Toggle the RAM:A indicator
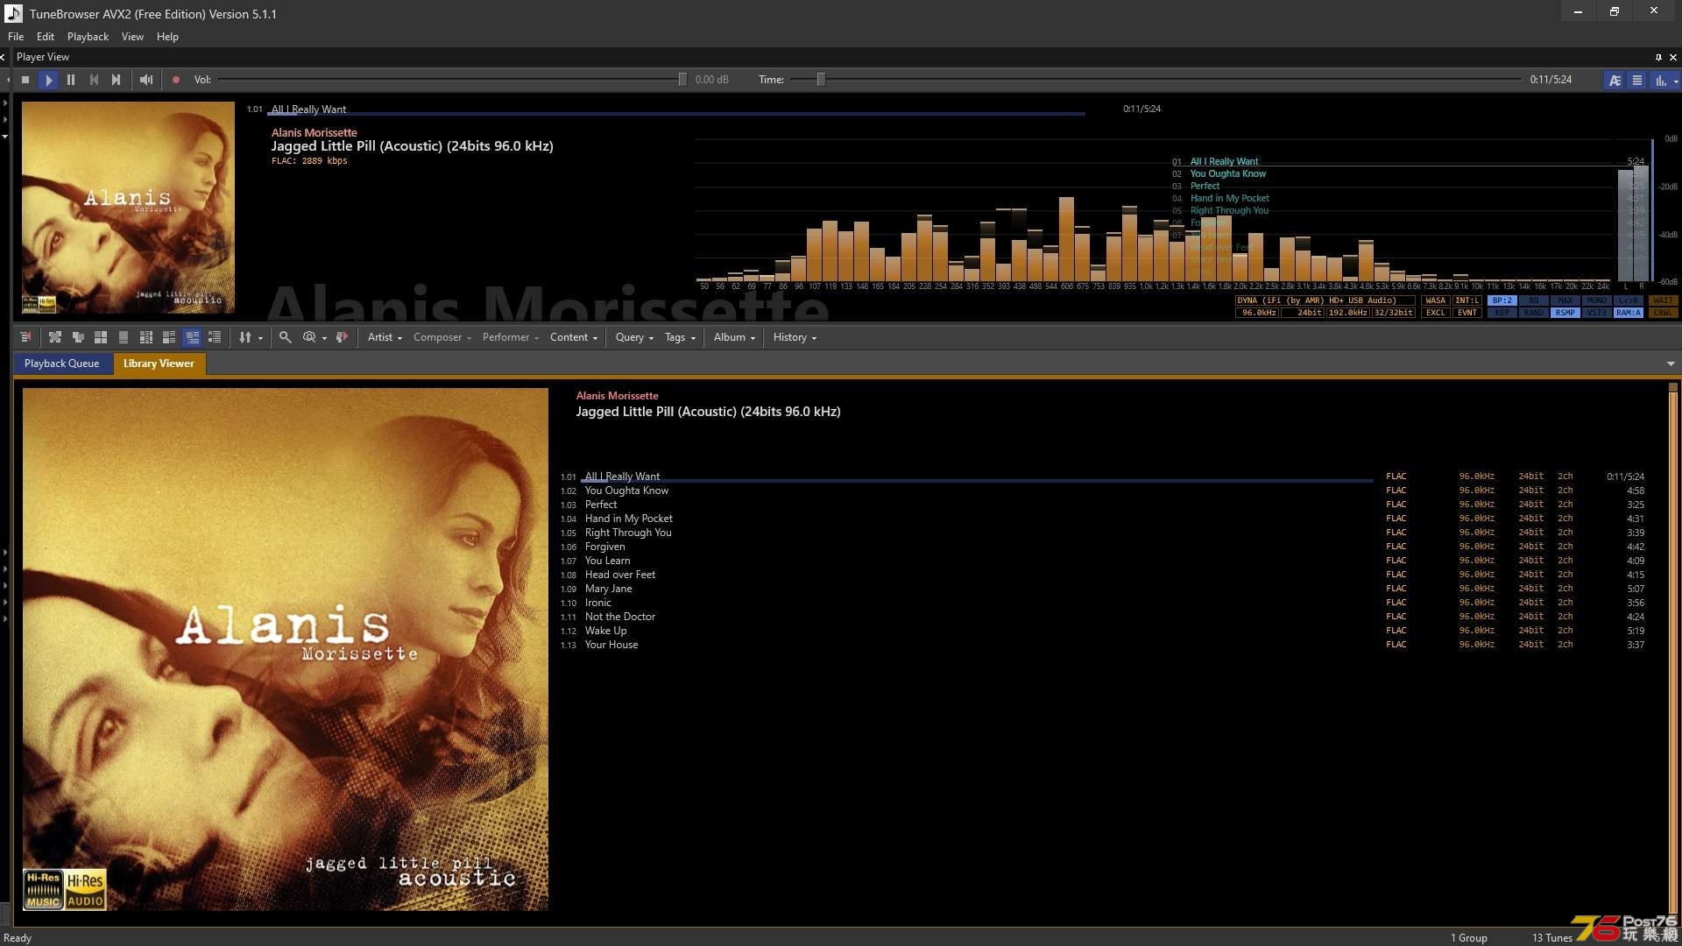Screen dimensions: 1682x946 click(x=1628, y=313)
